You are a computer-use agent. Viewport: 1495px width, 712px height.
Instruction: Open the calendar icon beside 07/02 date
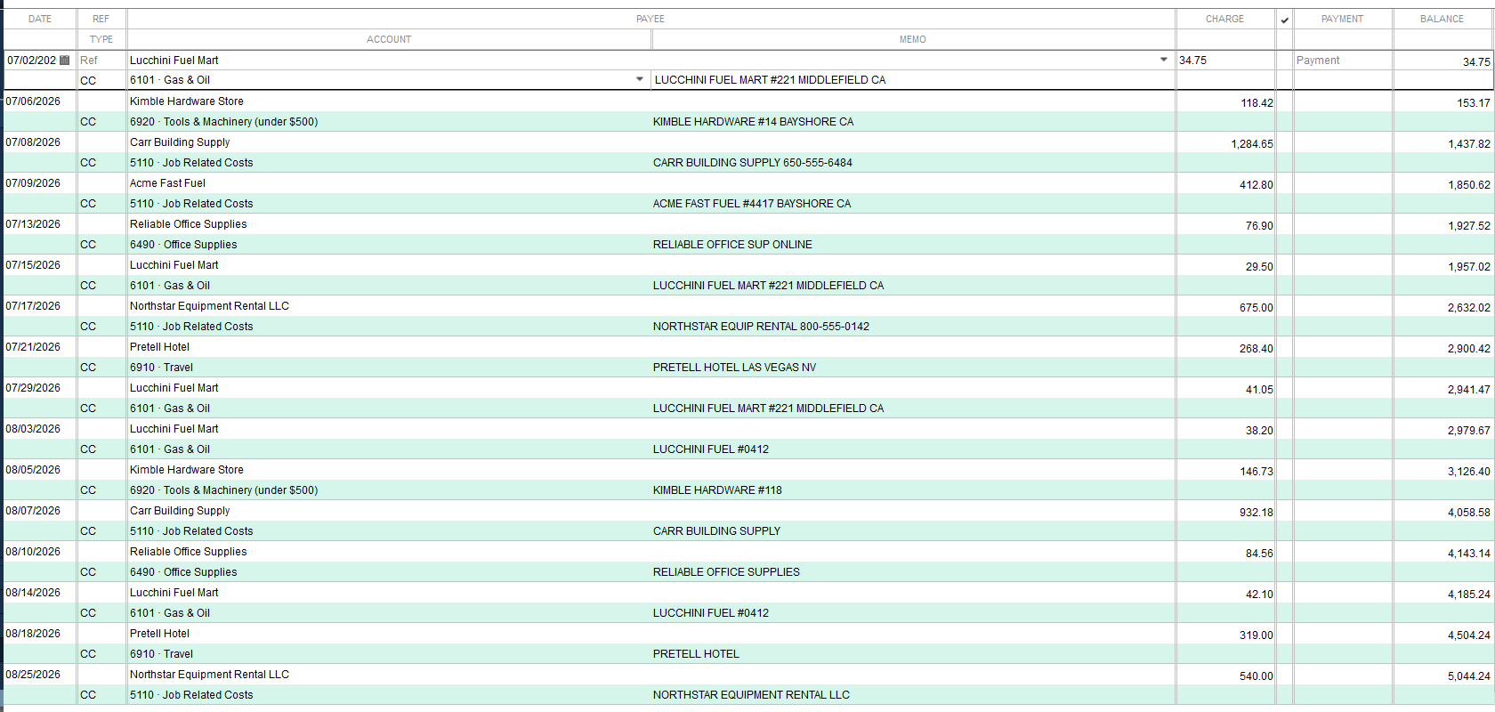[64, 61]
